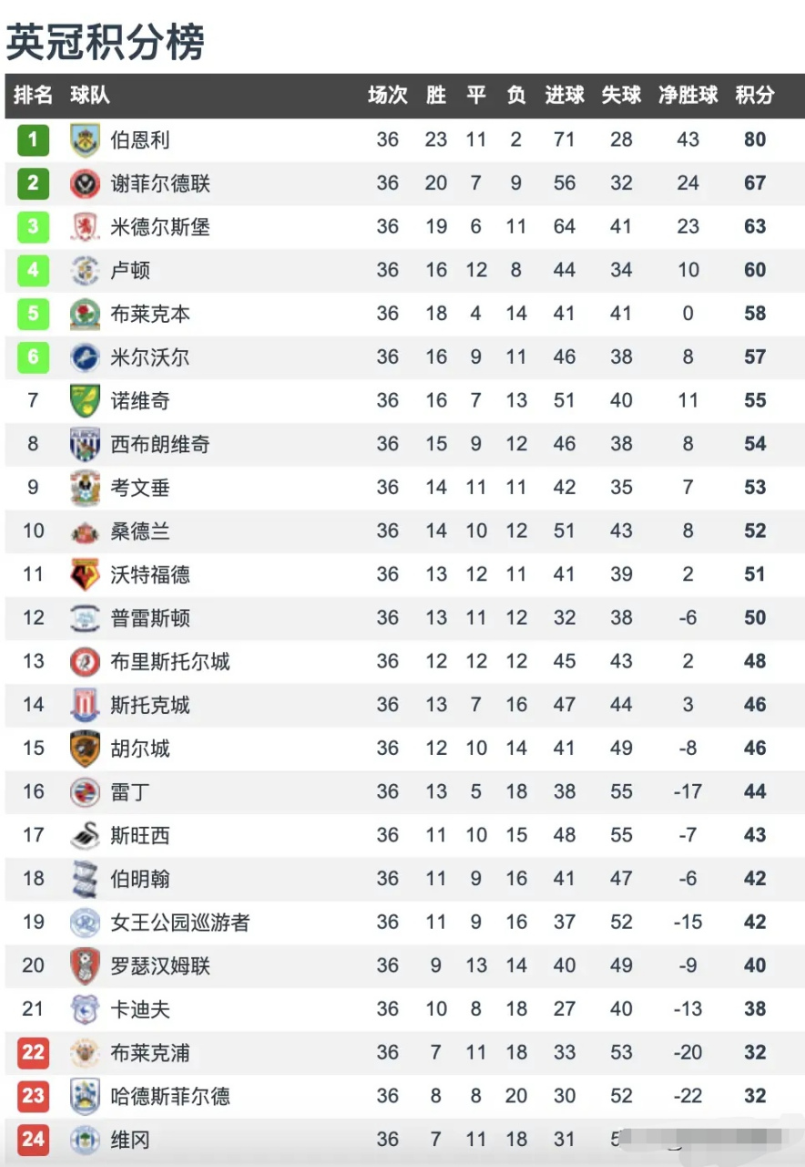Image resolution: width=805 pixels, height=1167 pixels.
Task: Open team link 伯恩利
Action: [x=140, y=140]
